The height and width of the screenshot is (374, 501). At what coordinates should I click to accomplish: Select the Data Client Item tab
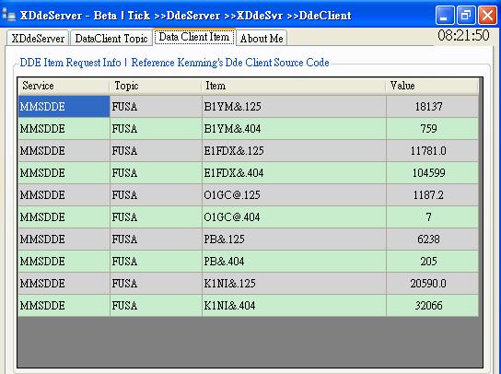click(194, 37)
